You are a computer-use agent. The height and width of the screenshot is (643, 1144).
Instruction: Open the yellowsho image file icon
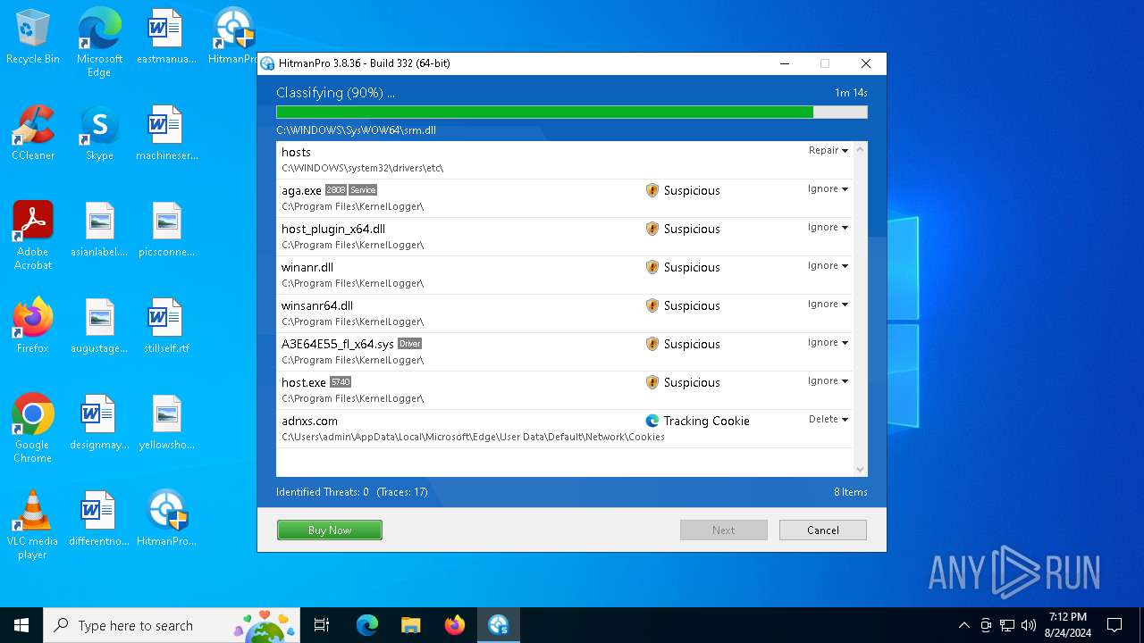(166, 423)
